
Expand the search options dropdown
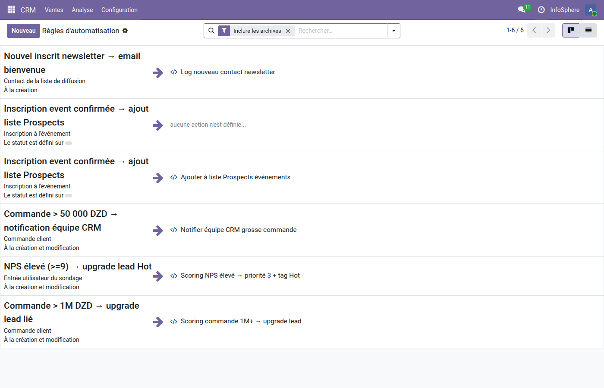pyautogui.click(x=393, y=31)
